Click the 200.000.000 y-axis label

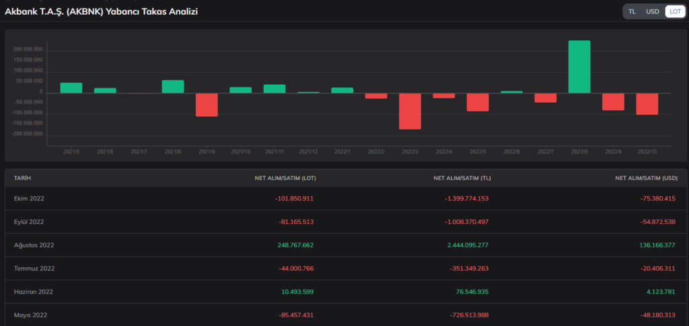point(29,50)
